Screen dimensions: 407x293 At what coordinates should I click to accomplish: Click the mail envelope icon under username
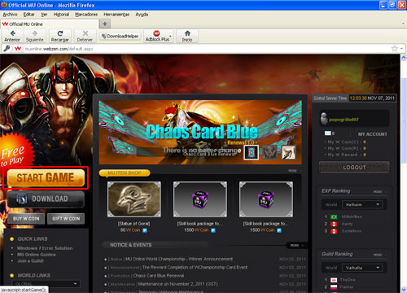328,133
